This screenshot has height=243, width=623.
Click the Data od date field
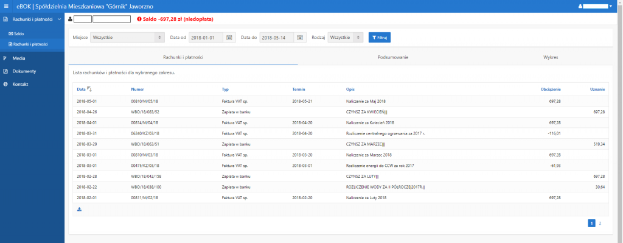pyautogui.click(x=207, y=37)
